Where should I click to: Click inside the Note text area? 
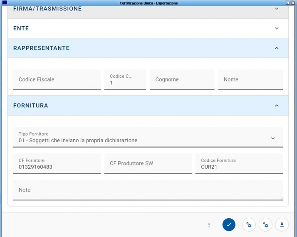tap(148, 190)
